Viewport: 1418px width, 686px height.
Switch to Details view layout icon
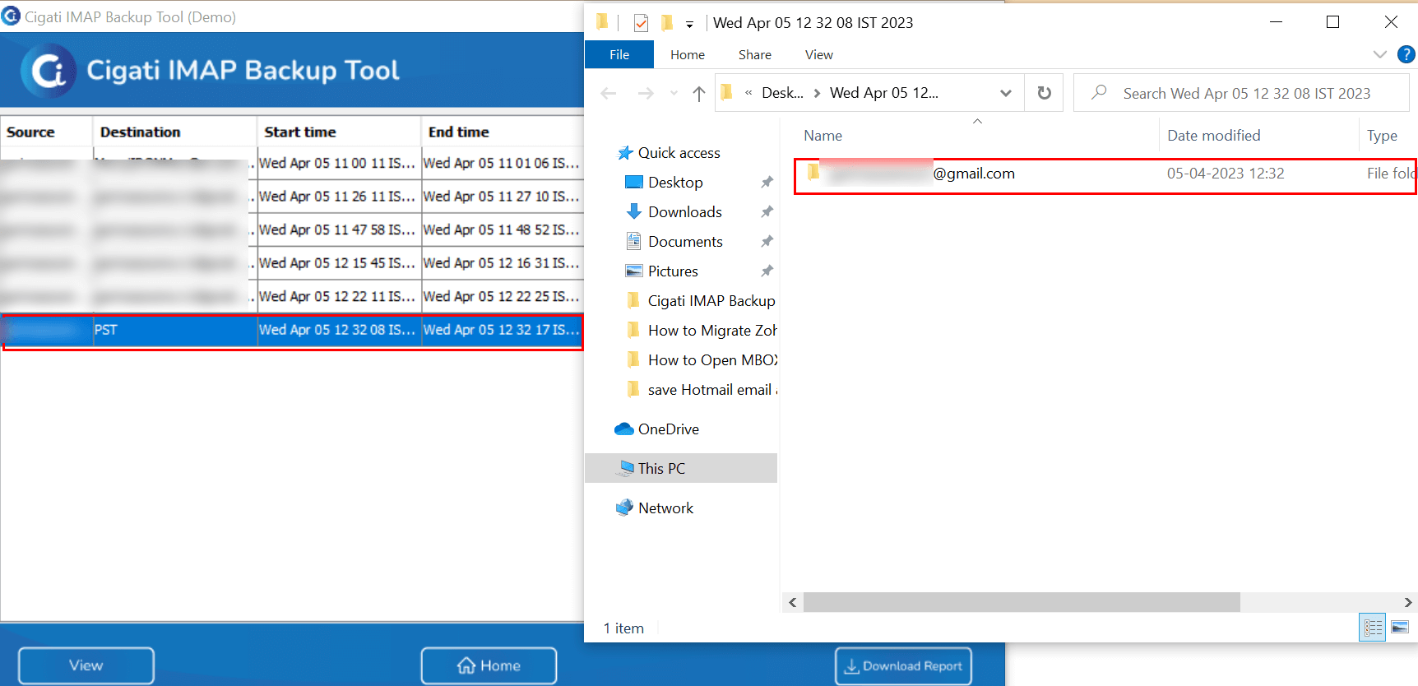coord(1373,628)
